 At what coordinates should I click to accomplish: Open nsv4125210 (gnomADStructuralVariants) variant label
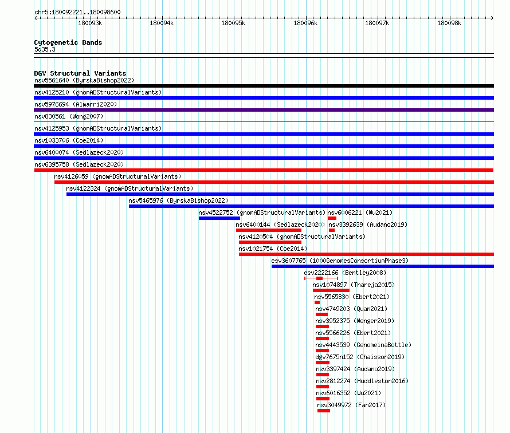pos(98,92)
